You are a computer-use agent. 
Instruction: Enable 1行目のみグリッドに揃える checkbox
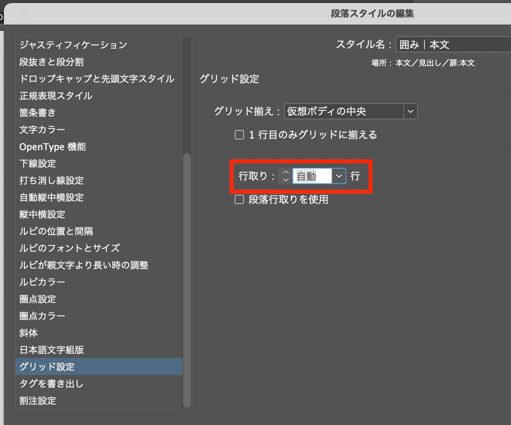coord(239,135)
